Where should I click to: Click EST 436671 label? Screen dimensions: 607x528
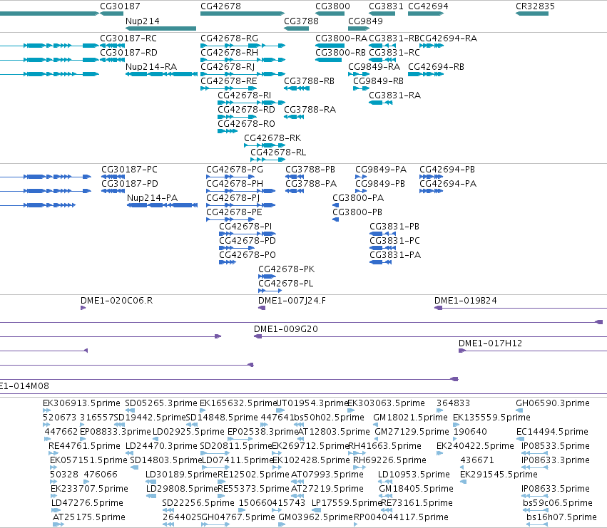[x=477, y=460]
